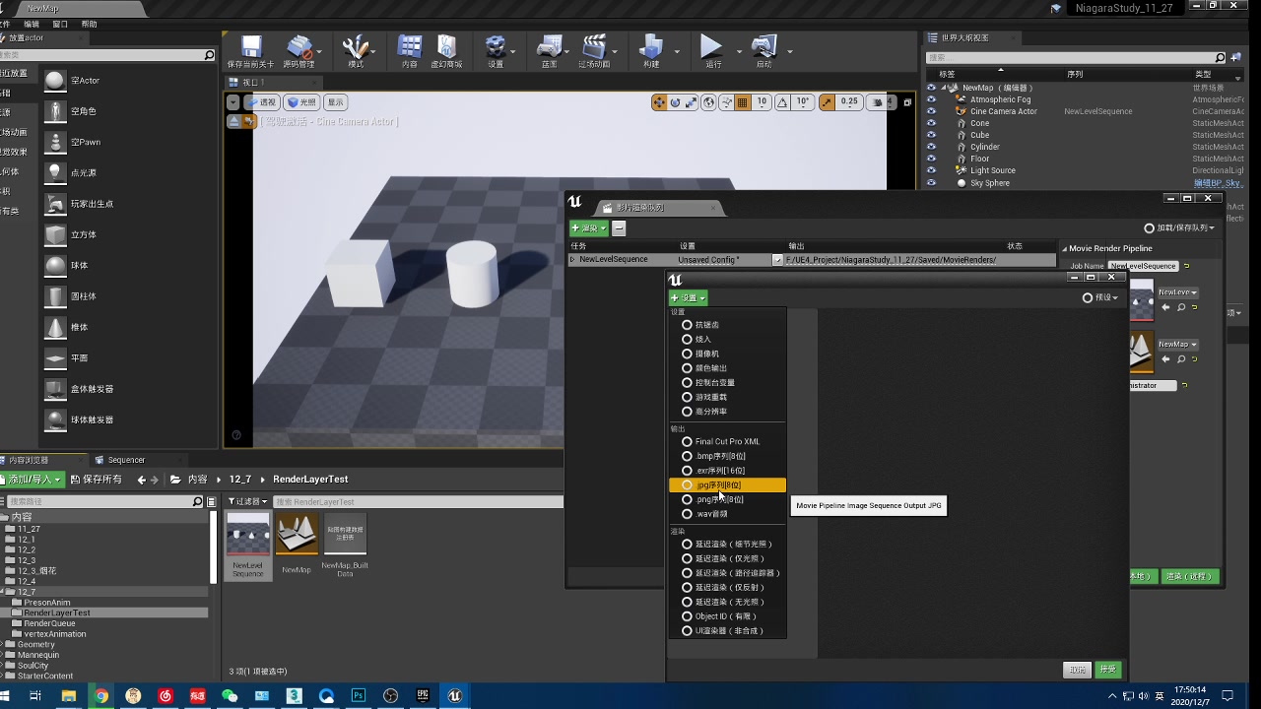Open the Presets (预设) dropdown

tap(1101, 297)
